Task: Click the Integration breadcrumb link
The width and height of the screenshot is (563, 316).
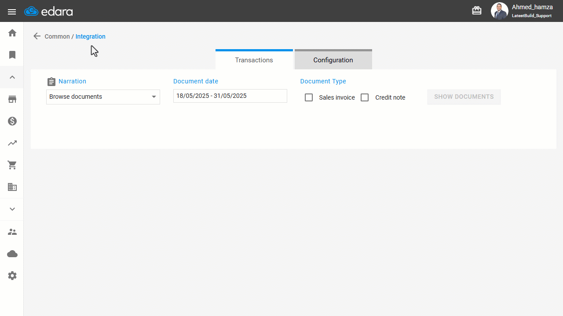Action: (91, 36)
